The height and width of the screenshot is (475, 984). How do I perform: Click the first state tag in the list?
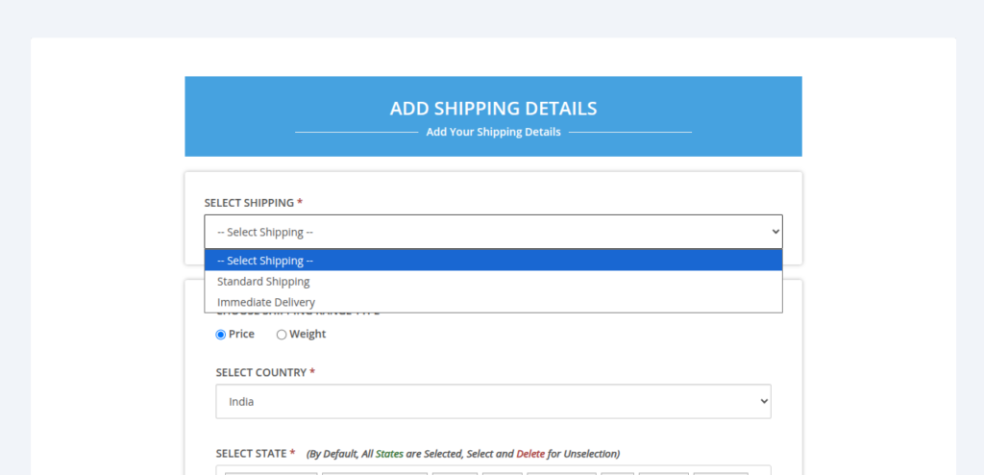tap(271, 473)
